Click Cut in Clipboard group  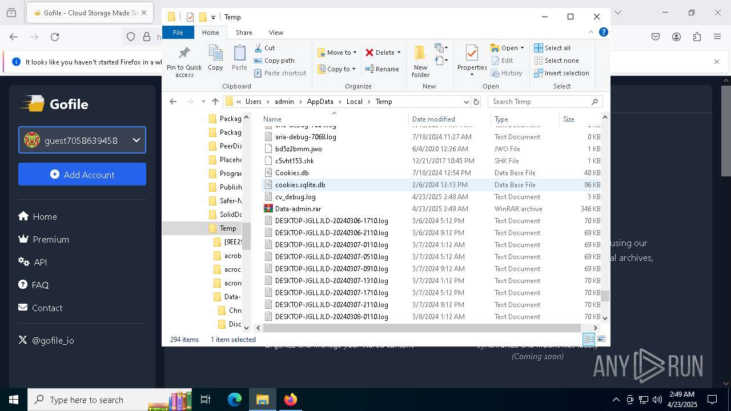(x=264, y=48)
